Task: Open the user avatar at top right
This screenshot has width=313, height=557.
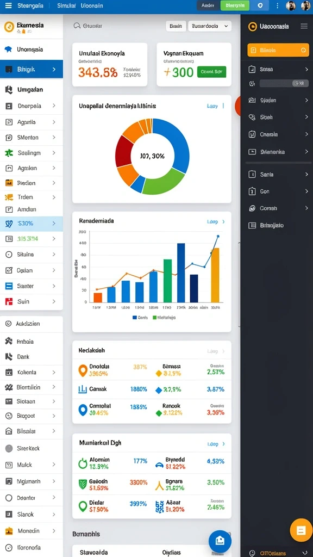Action: (305, 5)
